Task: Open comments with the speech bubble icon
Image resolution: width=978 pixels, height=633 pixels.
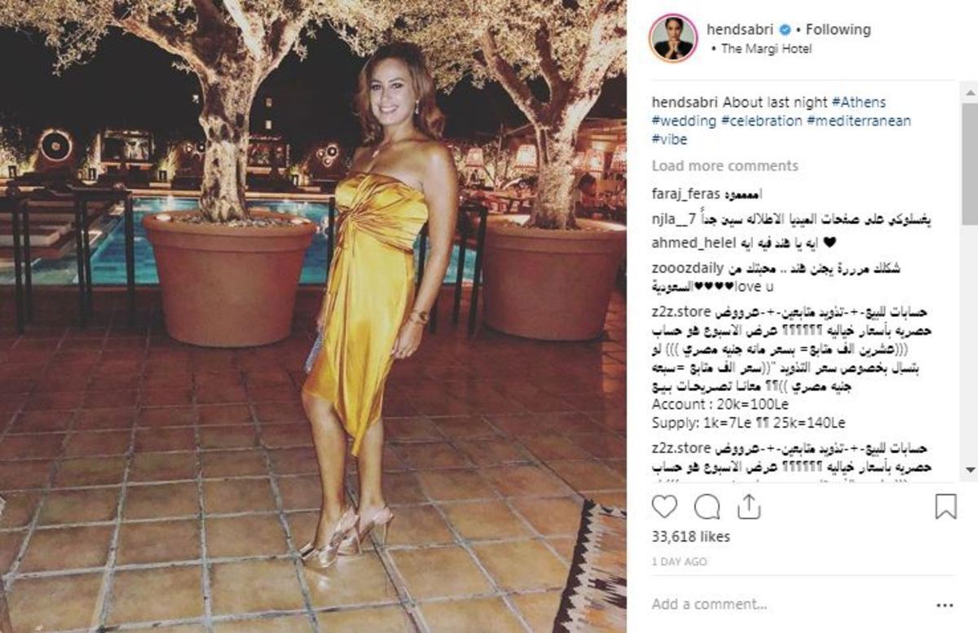Action: click(707, 506)
